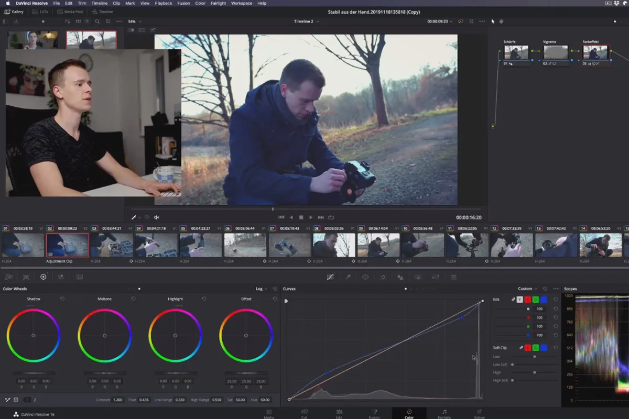The width and height of the screenshot is (629, 419).
Task: Click the Gallery button
Action: (x=14, y=12)
